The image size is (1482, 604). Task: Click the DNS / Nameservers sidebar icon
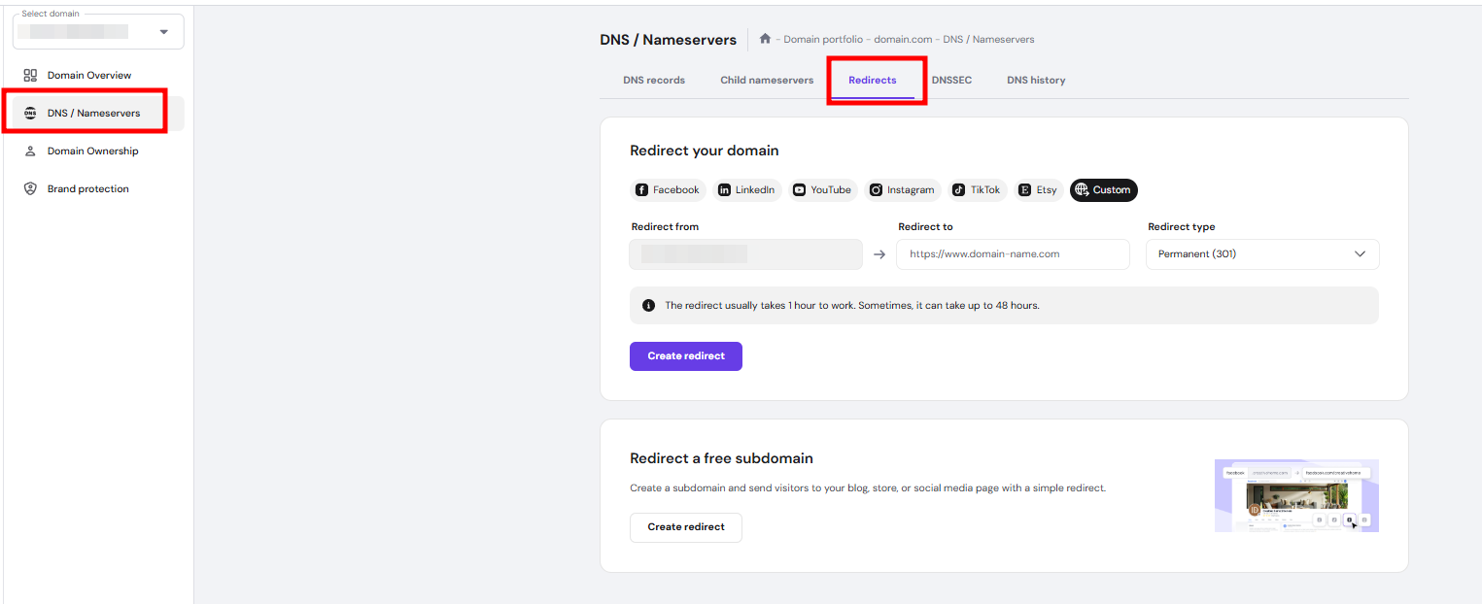click(x=30, y=113)
